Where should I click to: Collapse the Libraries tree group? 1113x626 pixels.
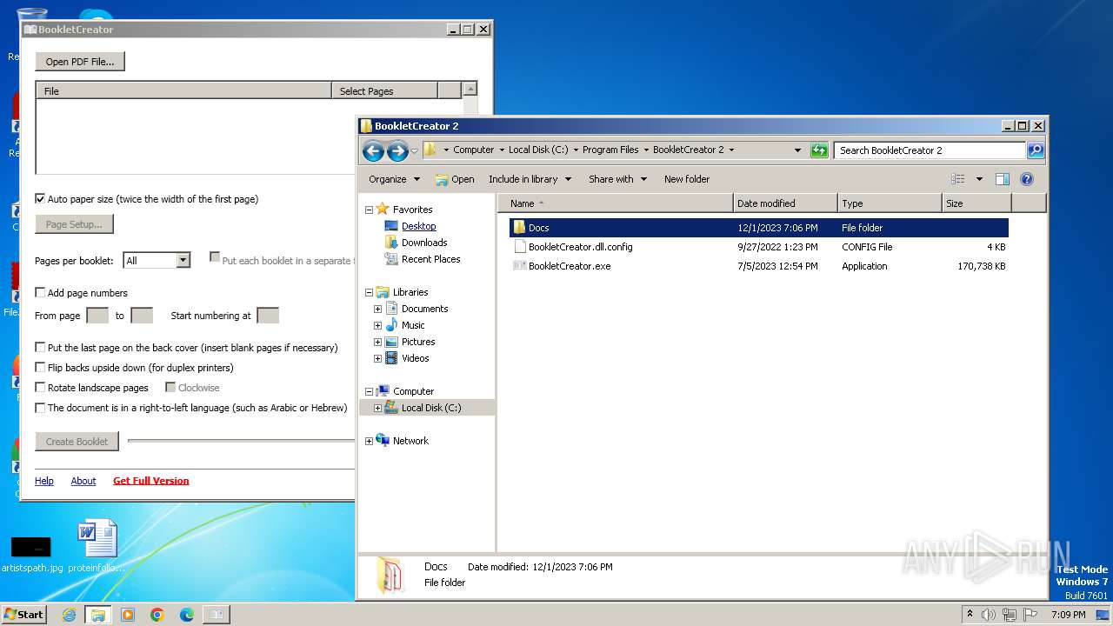tap(369, 292)
